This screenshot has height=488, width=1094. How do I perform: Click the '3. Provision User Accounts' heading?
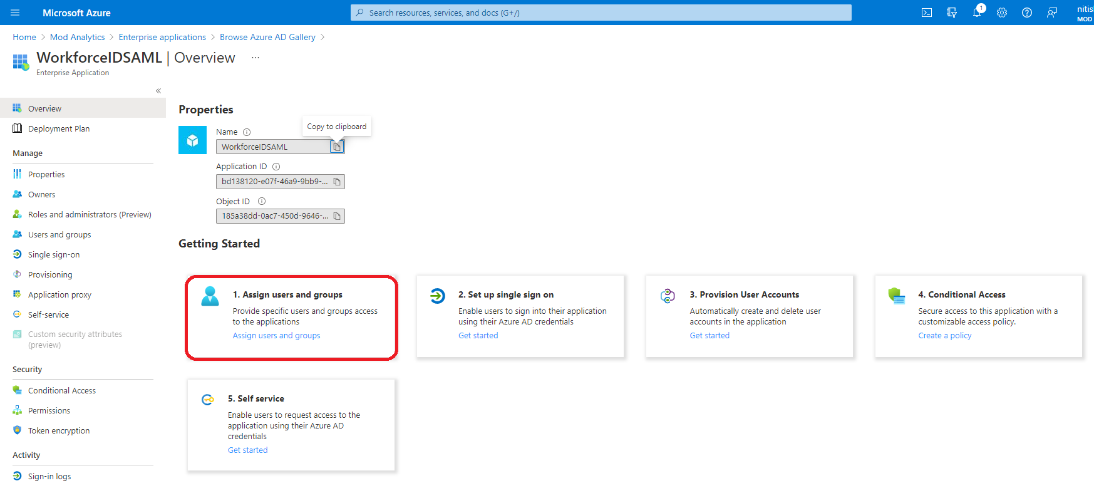(745, 294)
